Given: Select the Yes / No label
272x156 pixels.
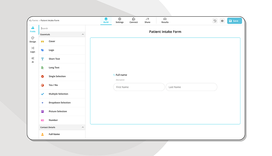Looking at the screenshot, I should 53,85.
